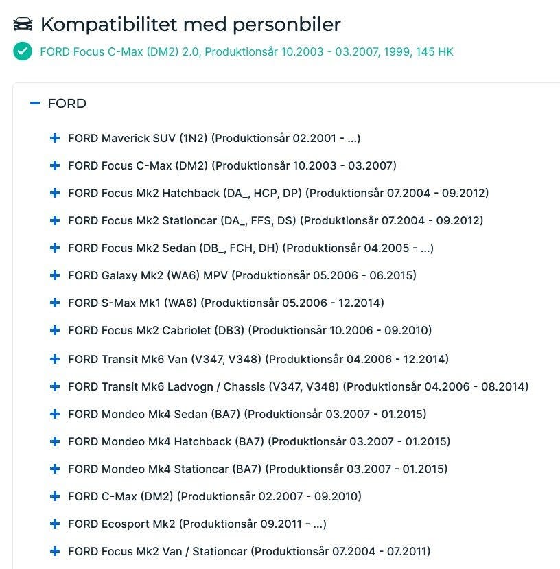Select FORD Mondeo Mk4 Sedan (BA7)

click(247, 414)
